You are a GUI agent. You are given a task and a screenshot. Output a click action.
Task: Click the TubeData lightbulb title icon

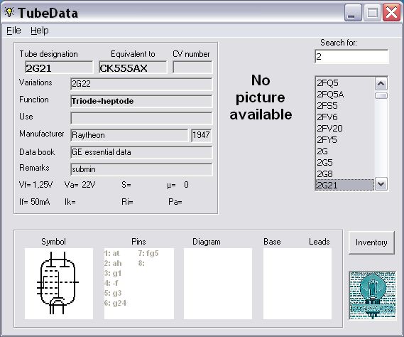point(9,12)
